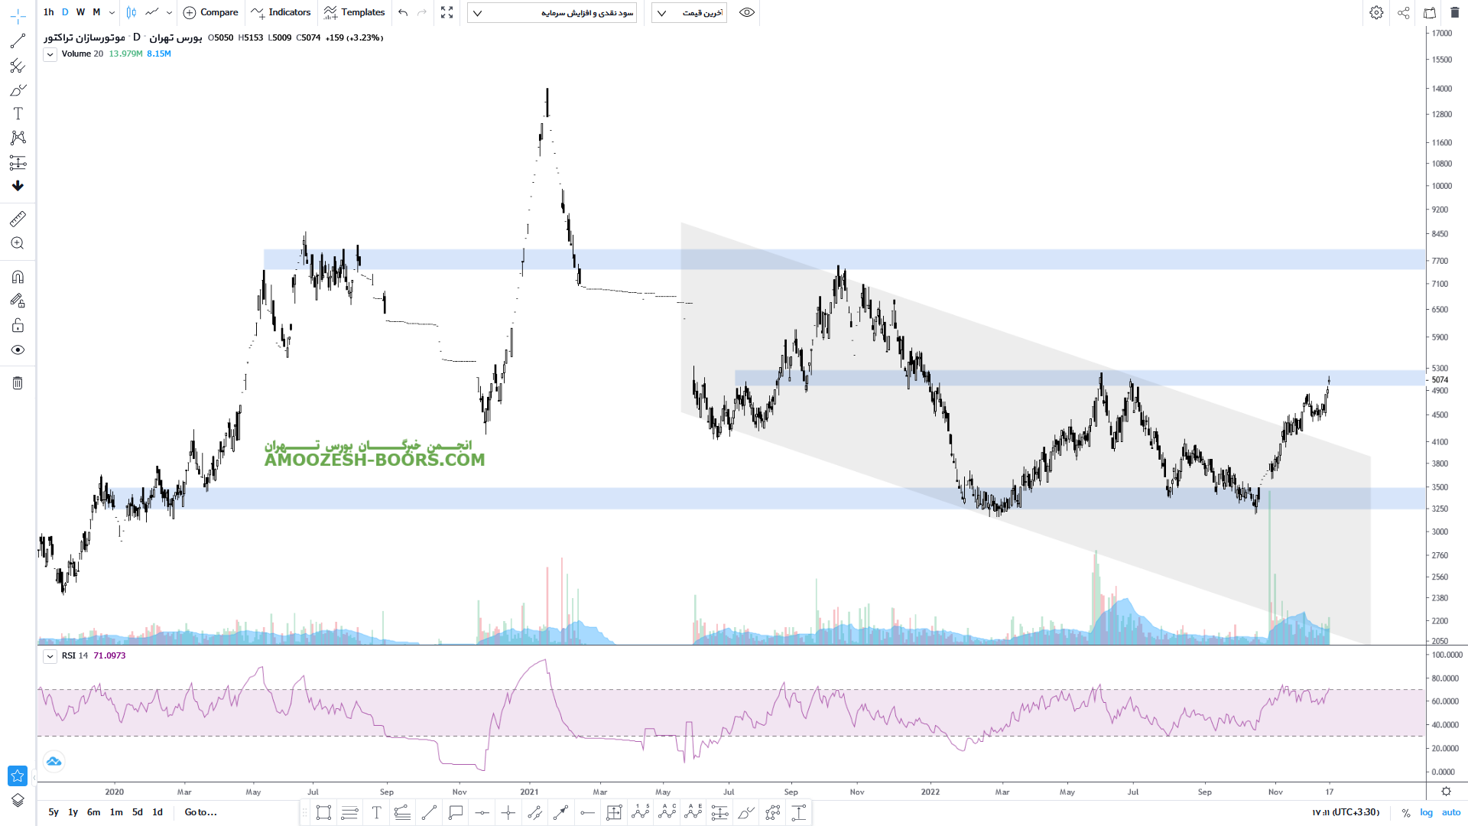
Task: Select the rectangle shape in bottom toolbar
Action: coord(323,812)
